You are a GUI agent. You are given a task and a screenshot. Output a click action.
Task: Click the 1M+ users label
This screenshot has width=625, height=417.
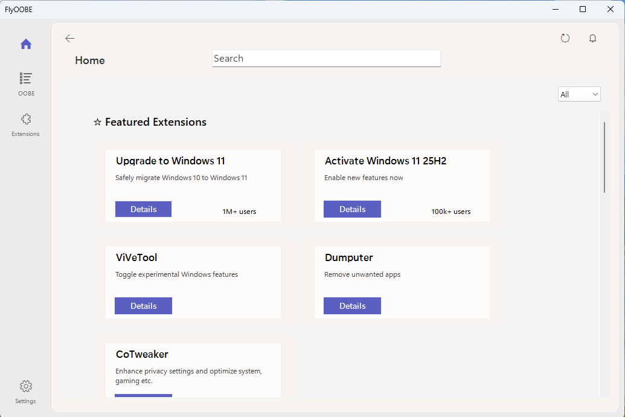point(239,212)
